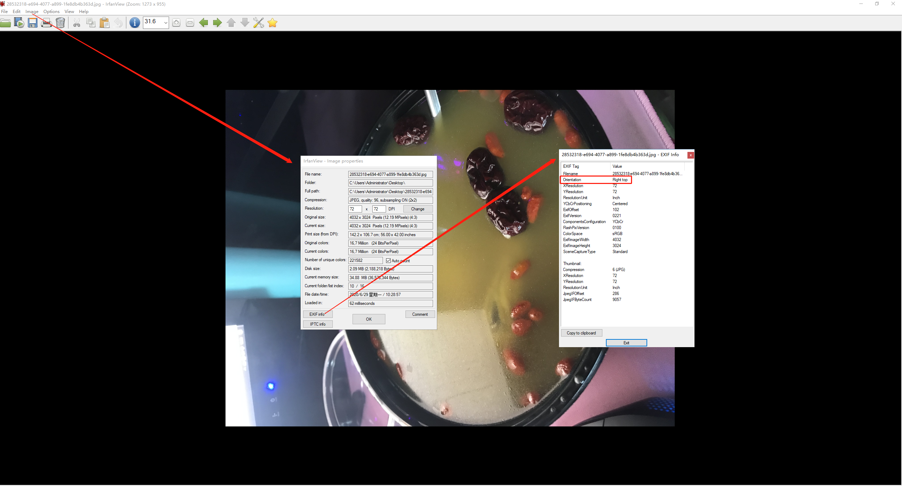Expand the 31.6 zoom dropdown
902x486 pixels.
click(166, 23)
